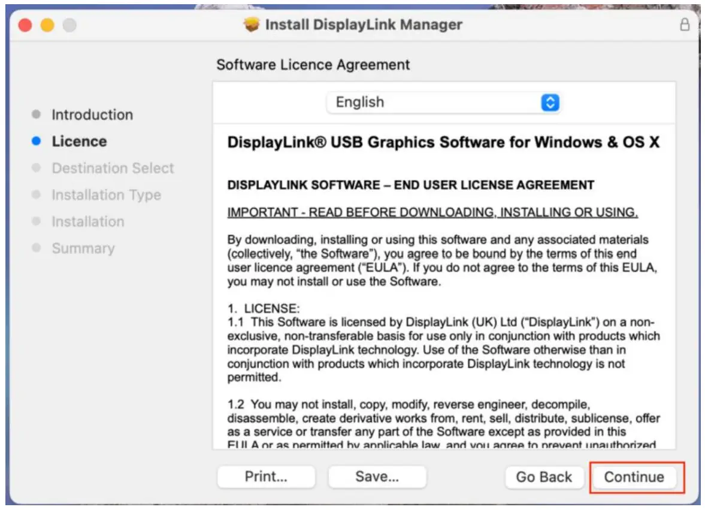
Task: Click the chevron arrows on language selector
Action: (549, 102)
